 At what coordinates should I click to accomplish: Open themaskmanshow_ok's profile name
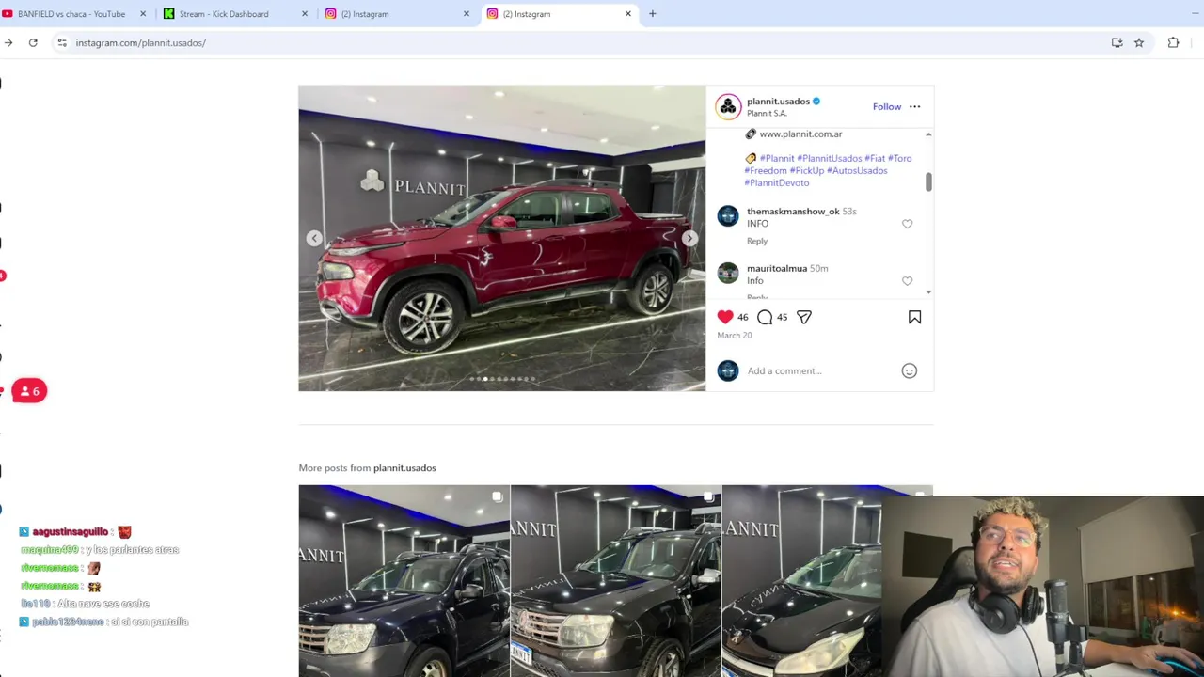(793, 211)
